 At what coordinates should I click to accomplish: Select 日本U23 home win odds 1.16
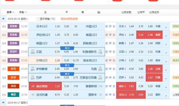point(45,26)
